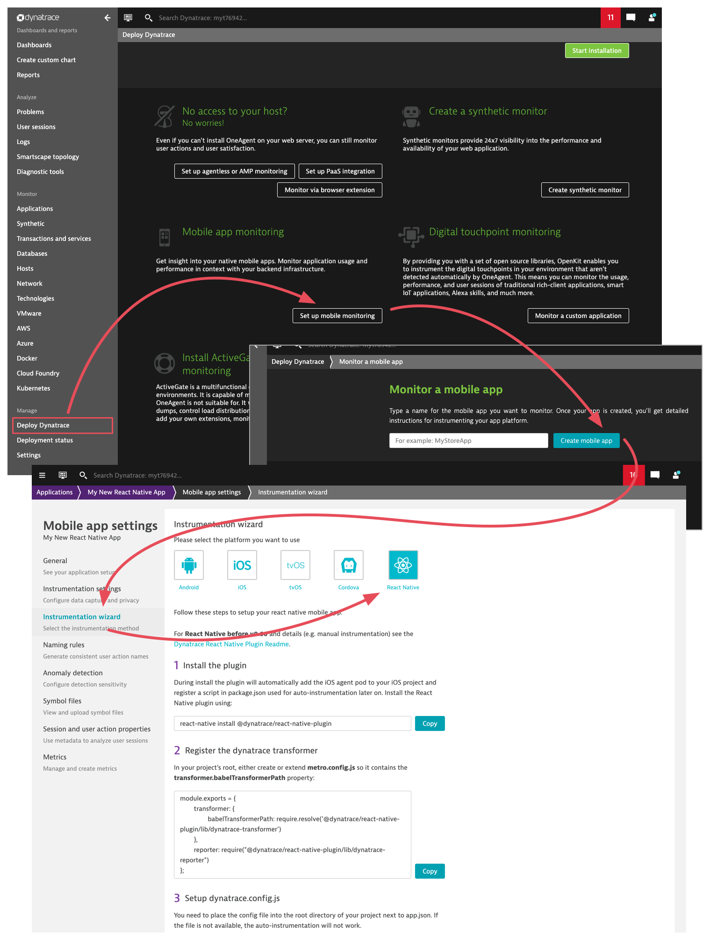Open Applications in sidebar
Image resolution: width=710 pixels, height=940 pixels.
(x=35, y=209)
